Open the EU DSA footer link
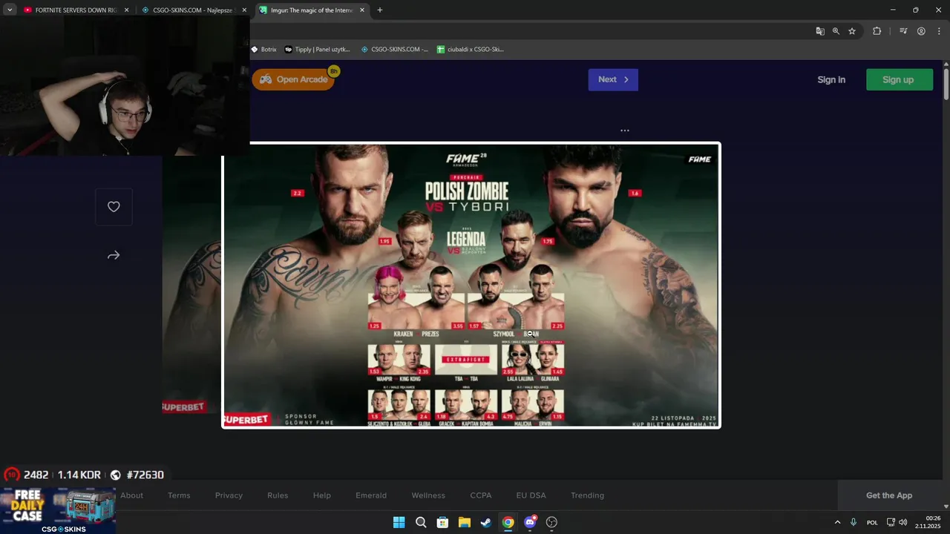The width and height of the screenshot is (950, 534). pyautogui.click(x=531, y=495)
